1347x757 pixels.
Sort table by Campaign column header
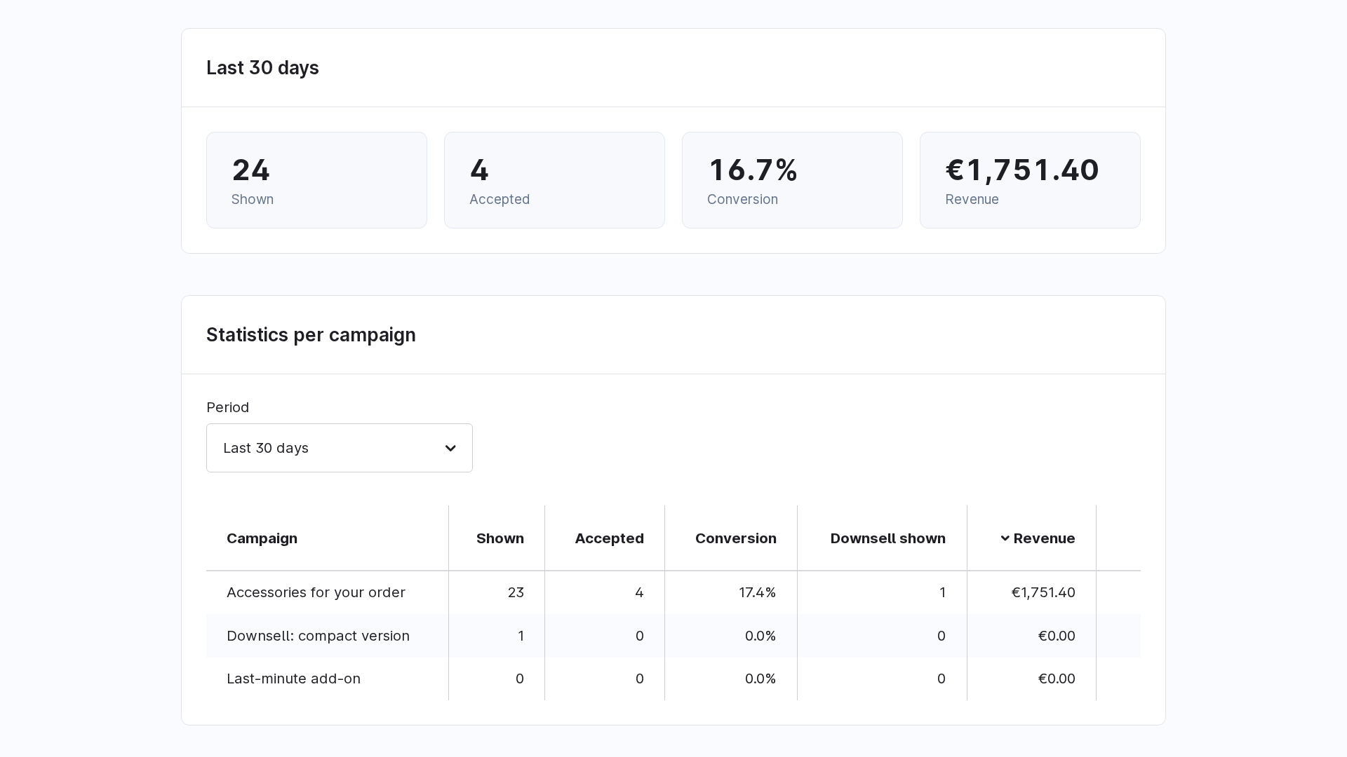(x=262, y=538)
